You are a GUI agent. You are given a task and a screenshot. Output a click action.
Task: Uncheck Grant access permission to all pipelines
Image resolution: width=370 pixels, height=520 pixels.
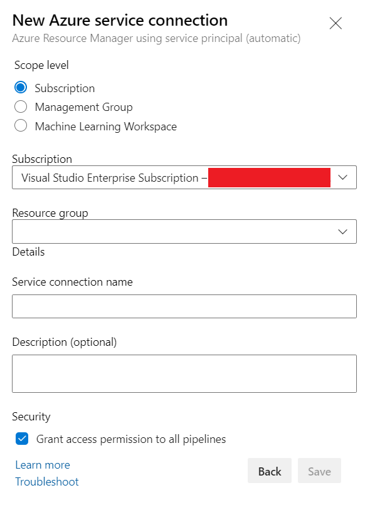tap(22, 439)
